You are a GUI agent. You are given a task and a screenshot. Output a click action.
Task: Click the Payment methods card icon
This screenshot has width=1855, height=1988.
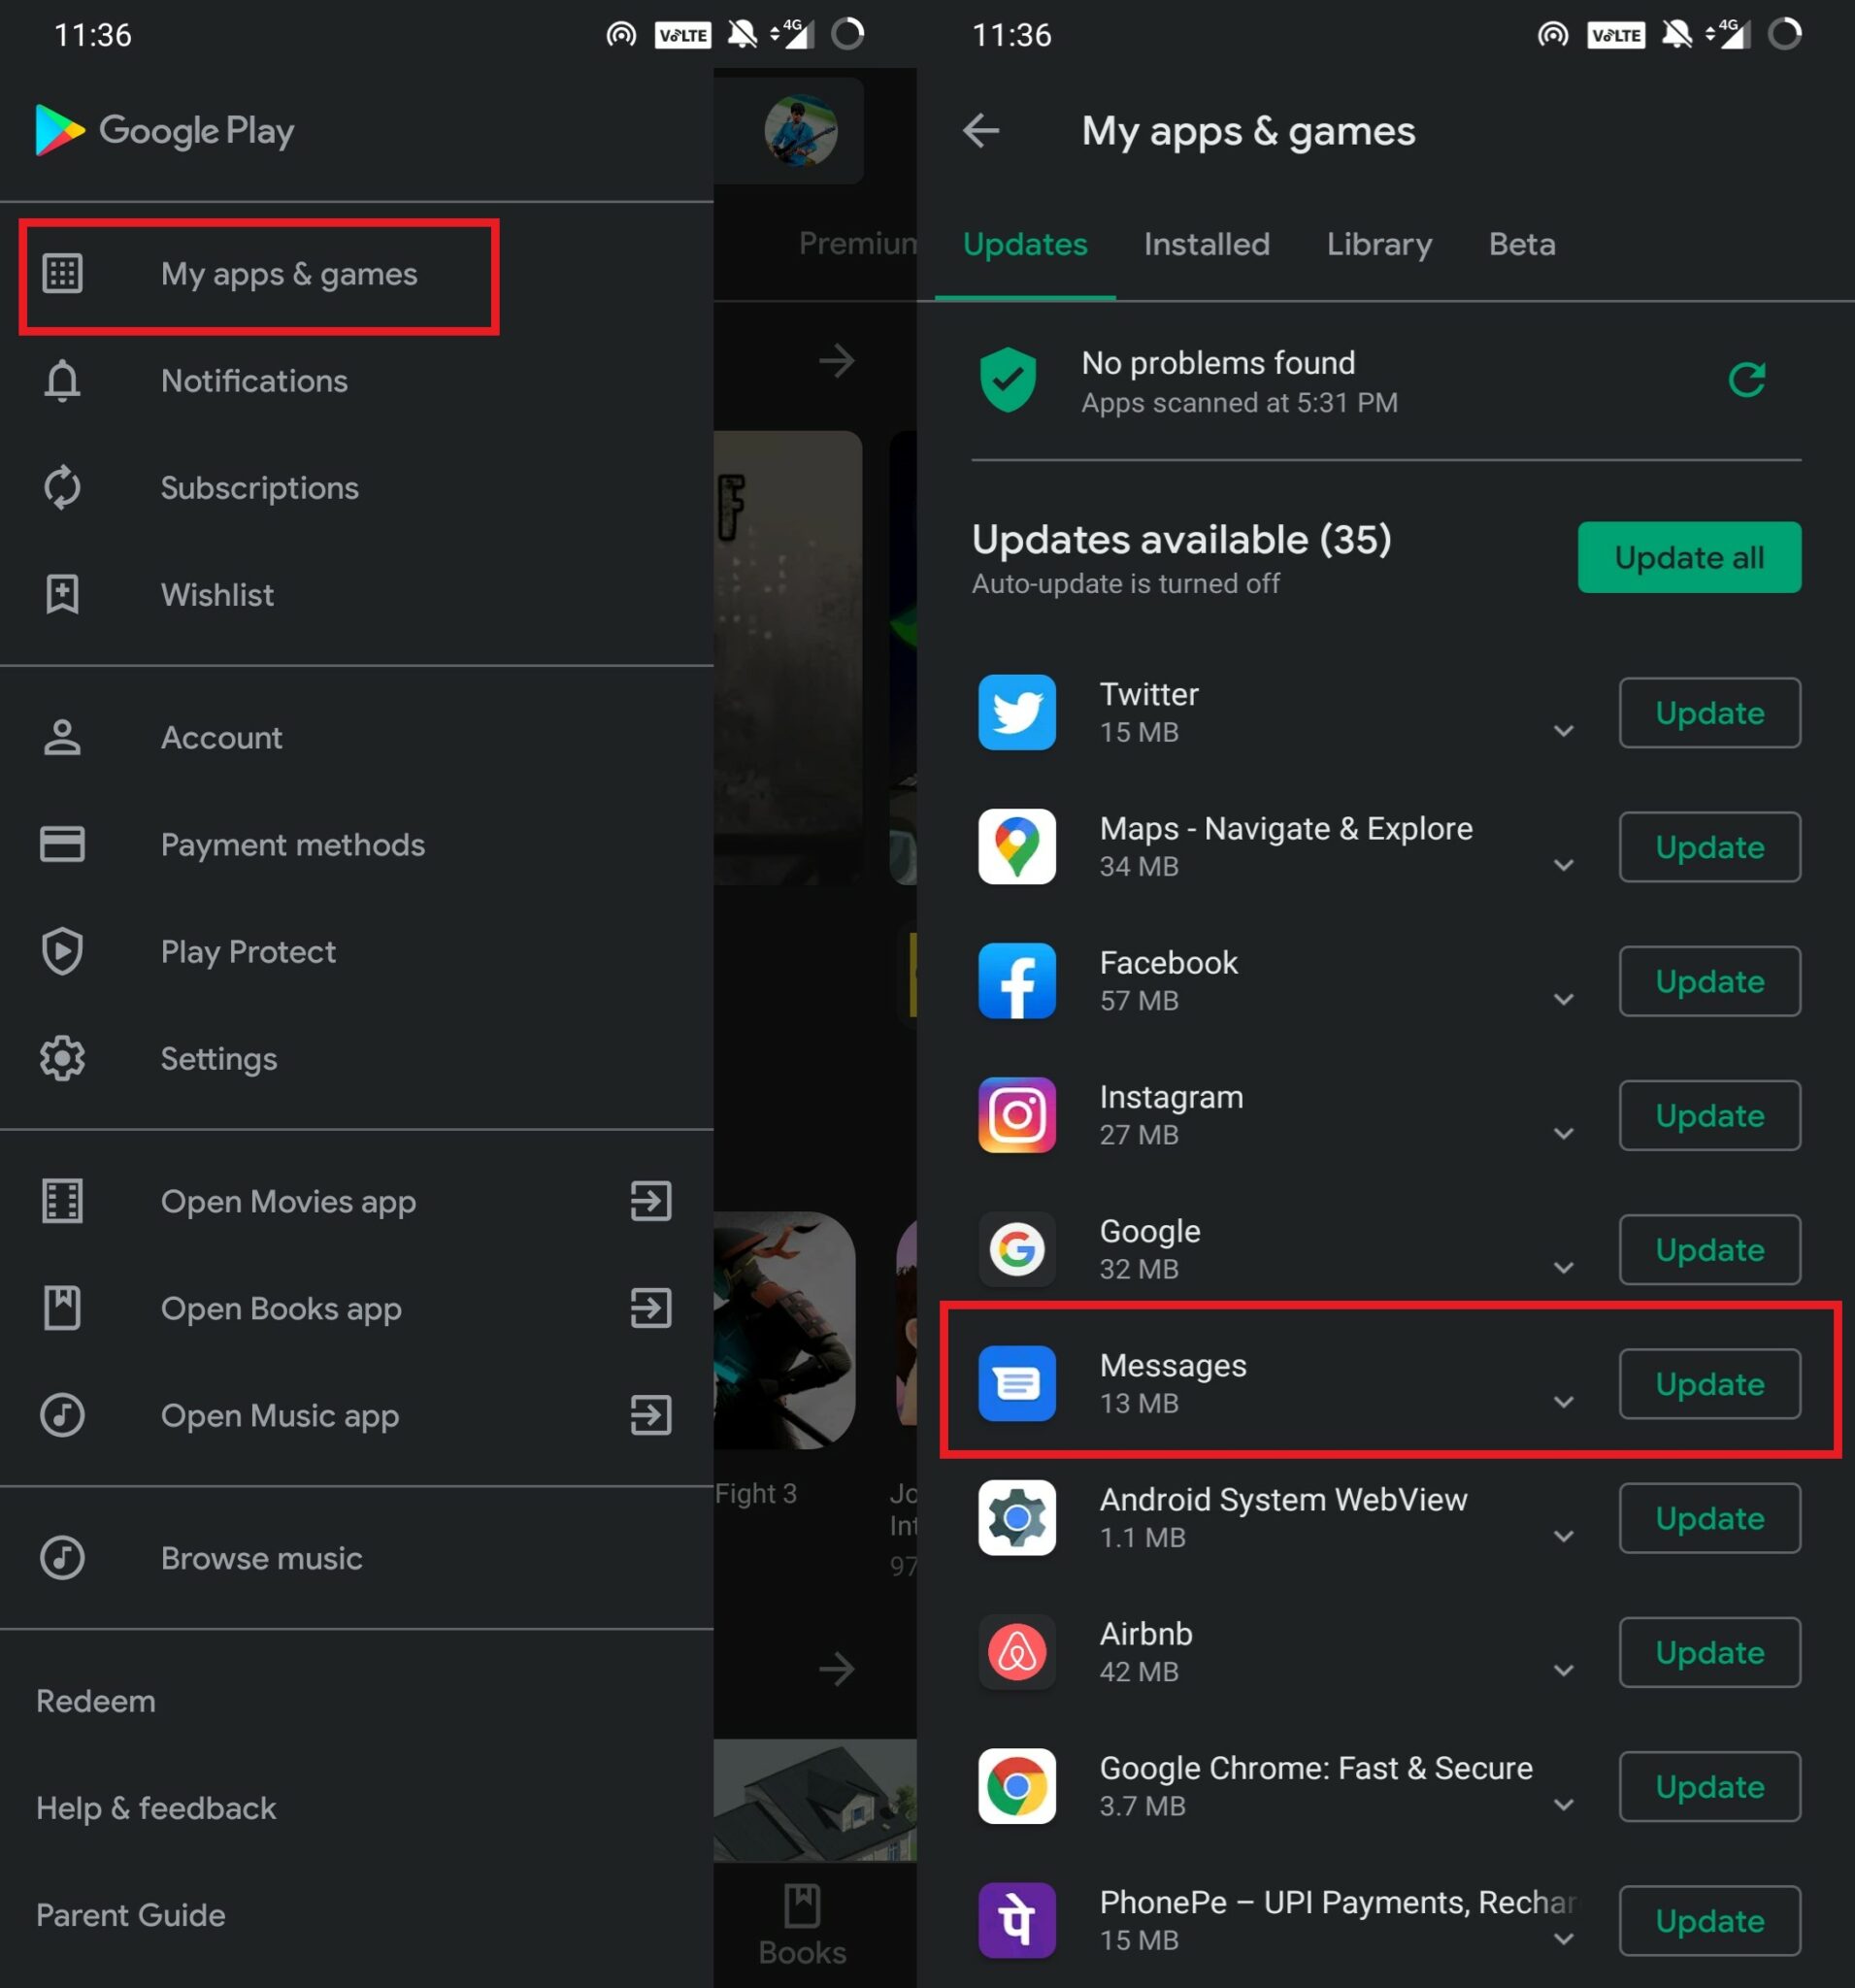[x=62, y=845]
